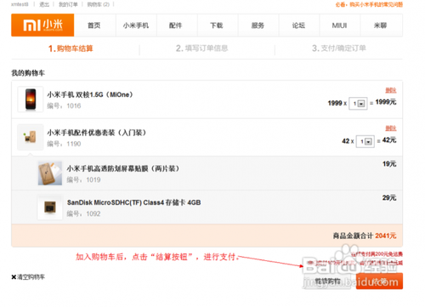Open the MiOne phone product thumbnail
Screen dimensions: 425x307
[31, 99]
